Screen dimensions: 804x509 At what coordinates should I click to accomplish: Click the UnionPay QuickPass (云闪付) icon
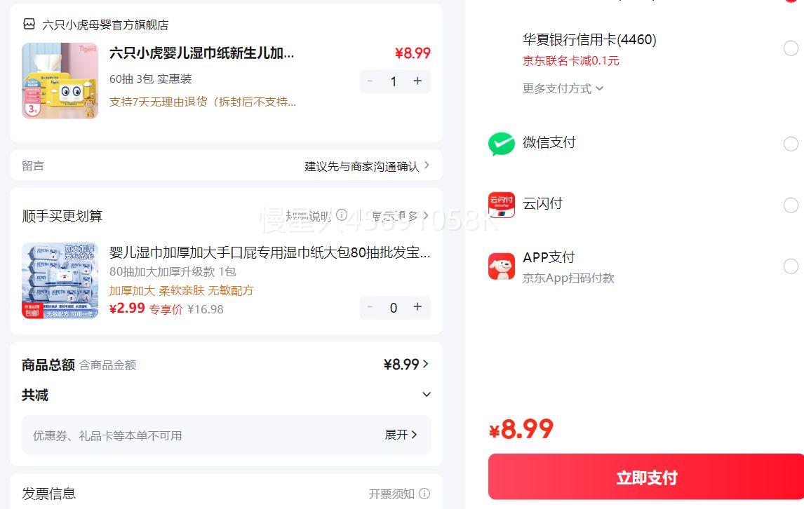pyautogui.click(x=501, y=205)
